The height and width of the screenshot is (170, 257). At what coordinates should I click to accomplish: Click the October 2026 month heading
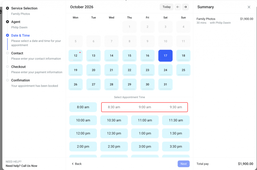82,7
